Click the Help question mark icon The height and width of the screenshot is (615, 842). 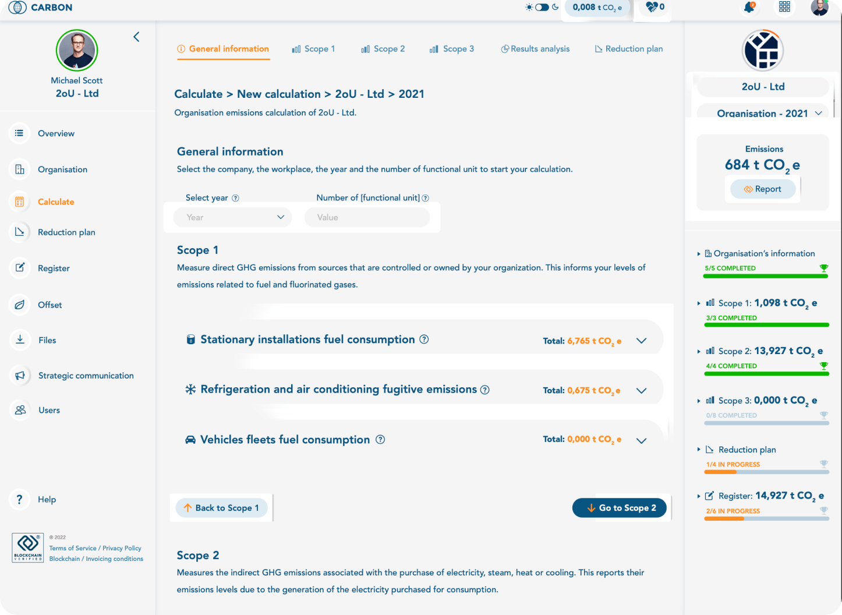coord(19,499)
